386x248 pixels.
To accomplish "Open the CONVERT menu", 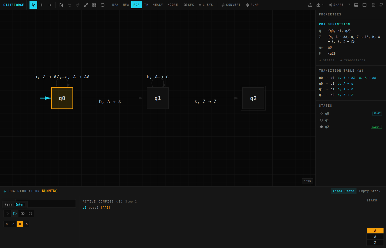I will (x=231, y=5).
